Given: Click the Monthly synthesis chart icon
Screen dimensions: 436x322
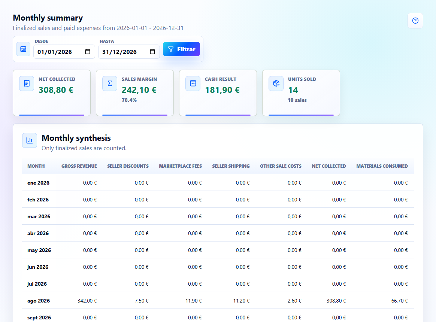Looking at the screenshot, I should [30, 140].
